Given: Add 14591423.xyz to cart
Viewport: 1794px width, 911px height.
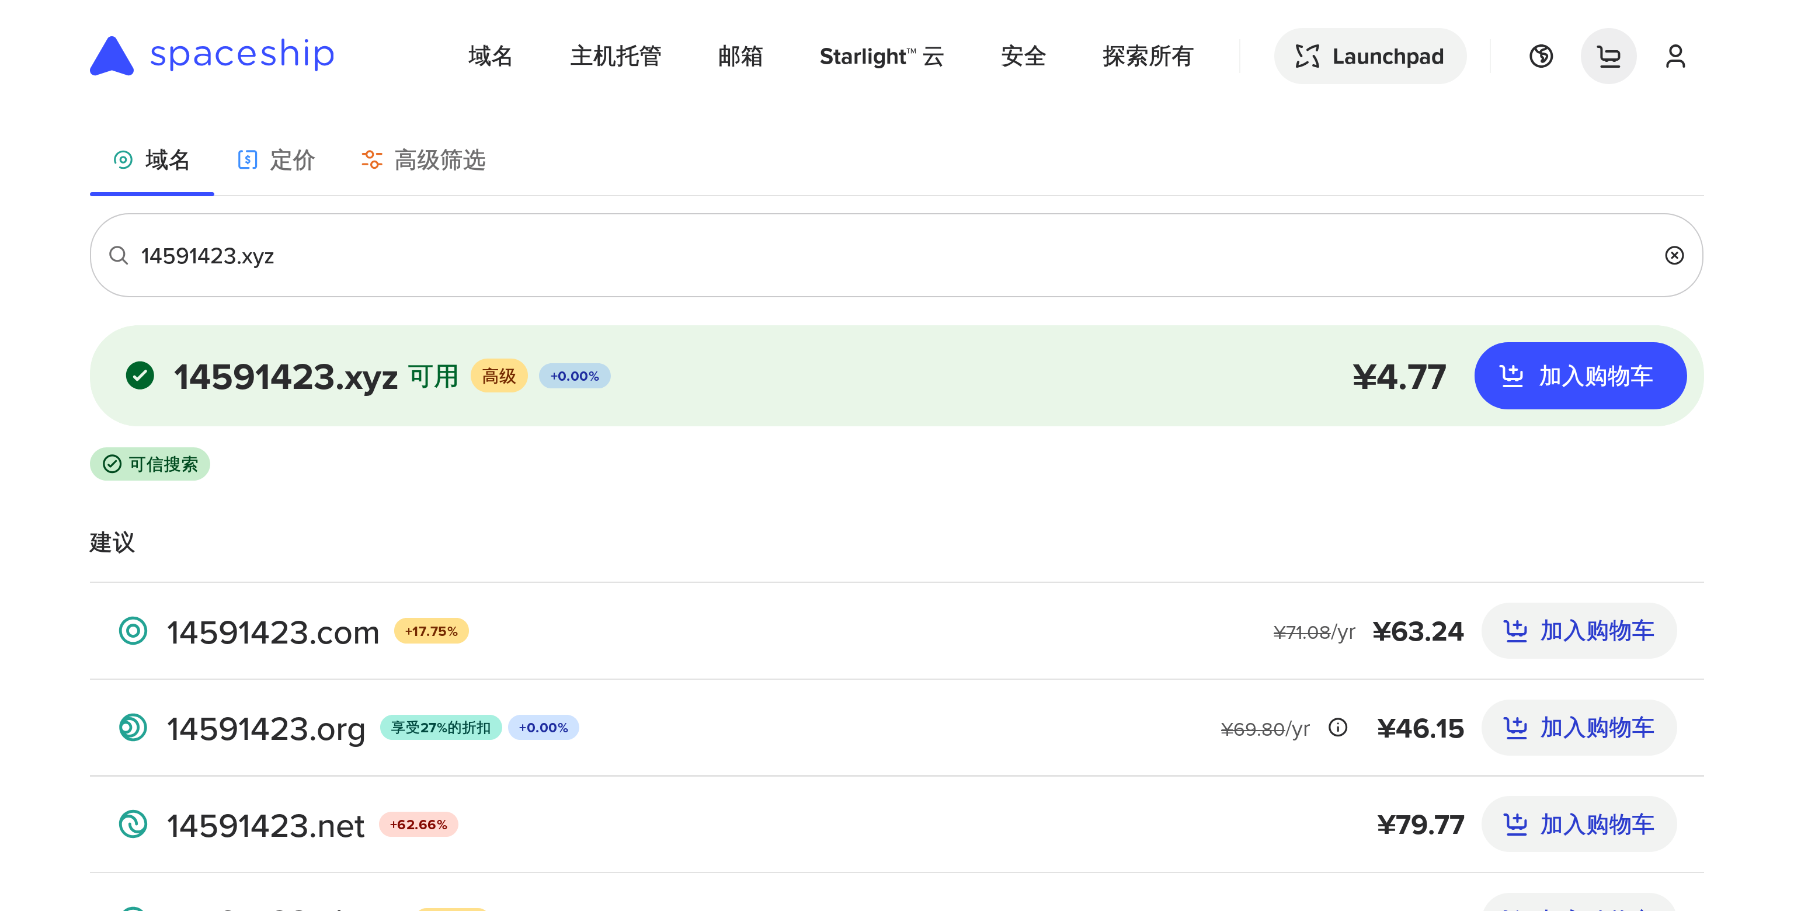Looking at the screenshot, I should [1580, 376].
